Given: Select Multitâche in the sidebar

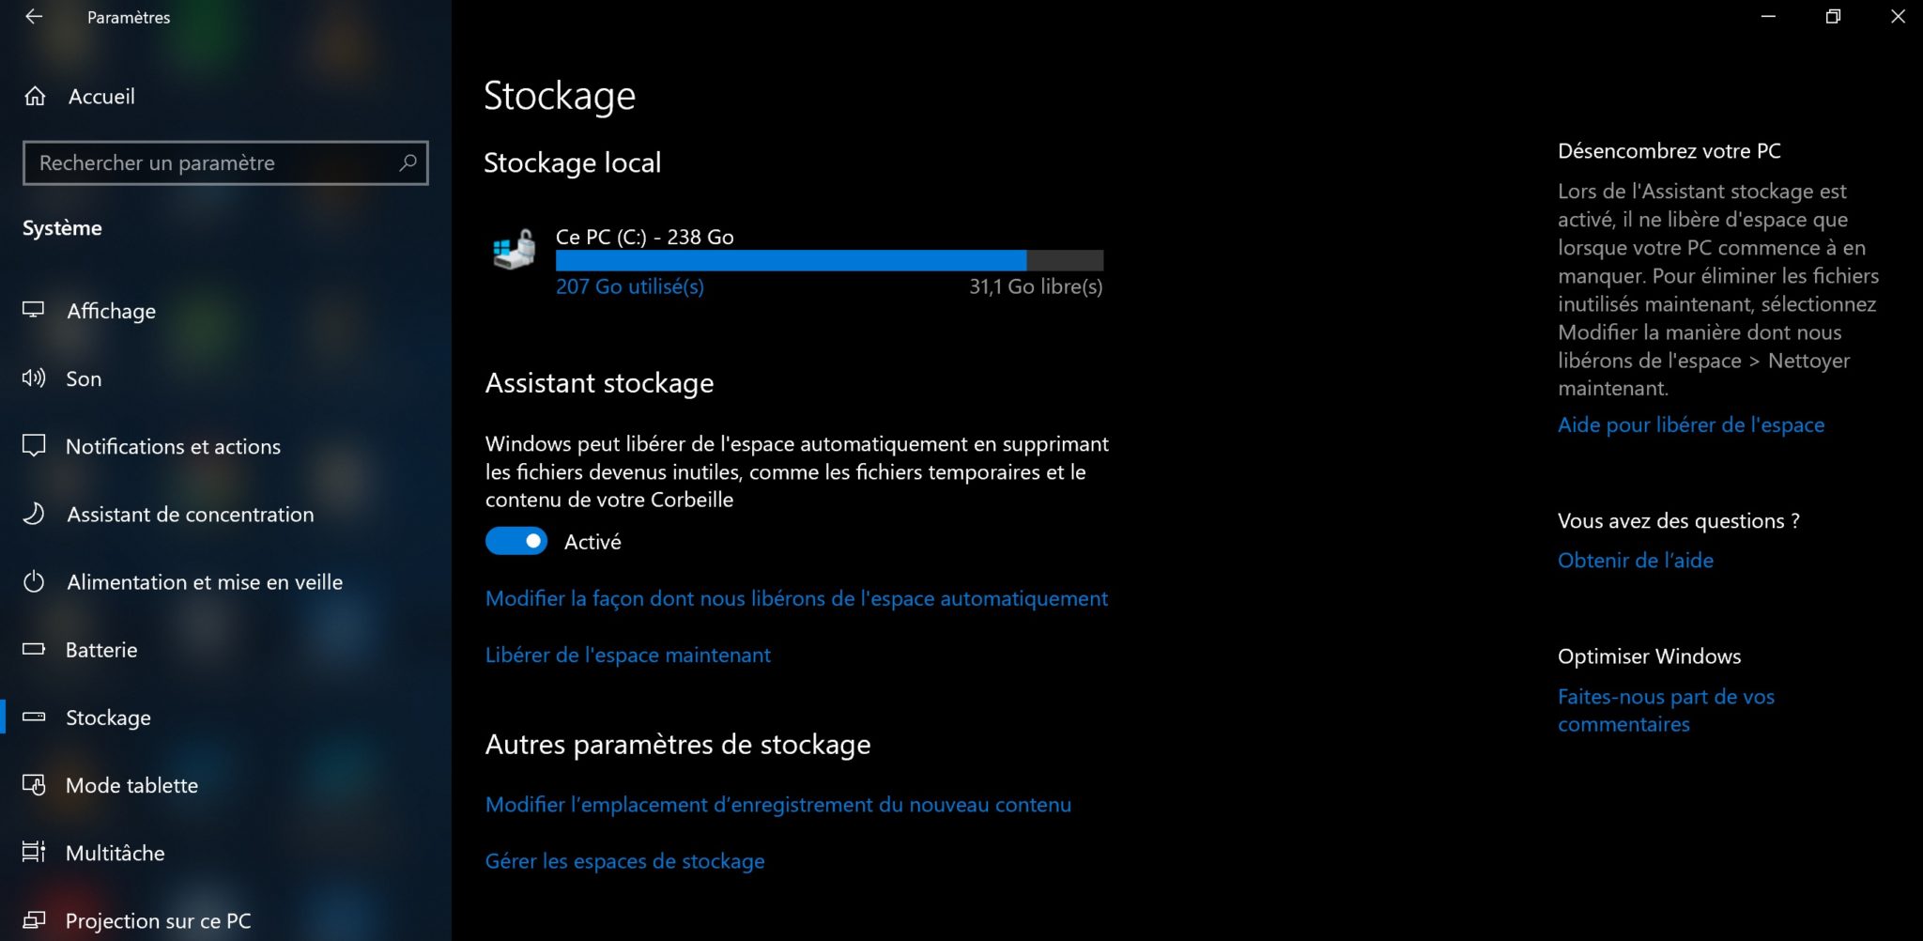Looking at the screenshot, I should coord(115,853).
